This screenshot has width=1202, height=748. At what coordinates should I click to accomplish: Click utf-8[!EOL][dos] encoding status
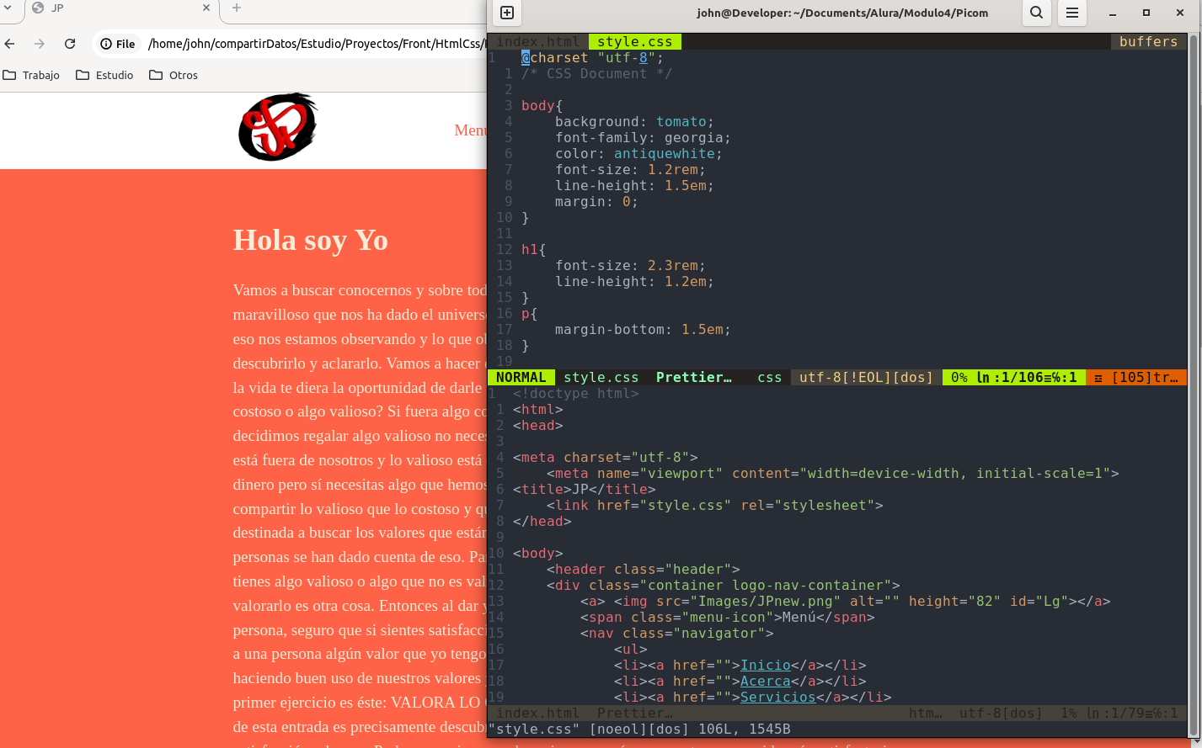pyautogui.click(x=866, y=377)
